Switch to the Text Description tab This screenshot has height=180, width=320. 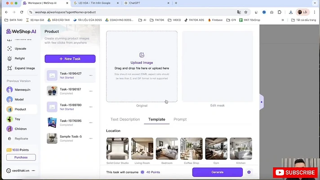pyautogui.click(x=125, y=119)
